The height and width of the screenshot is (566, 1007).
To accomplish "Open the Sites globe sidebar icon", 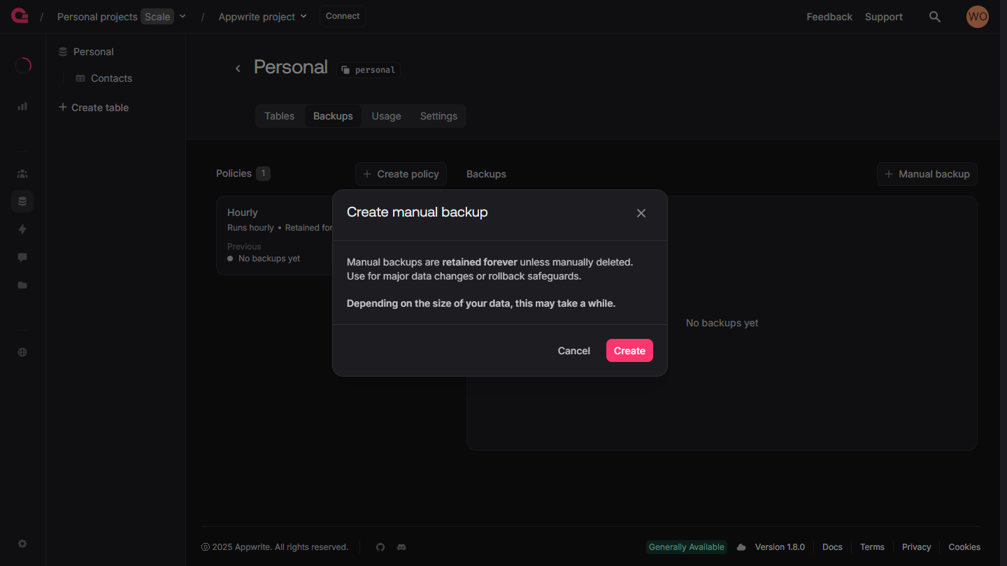I will click(x=22, y=352).
